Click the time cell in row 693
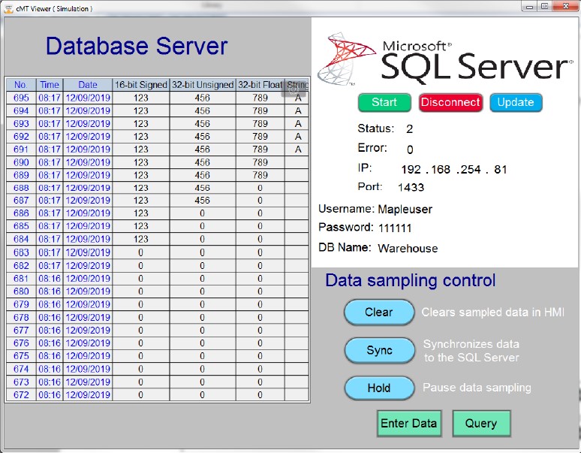This screenshot has width=581, height=453. [x=50, y=123]
